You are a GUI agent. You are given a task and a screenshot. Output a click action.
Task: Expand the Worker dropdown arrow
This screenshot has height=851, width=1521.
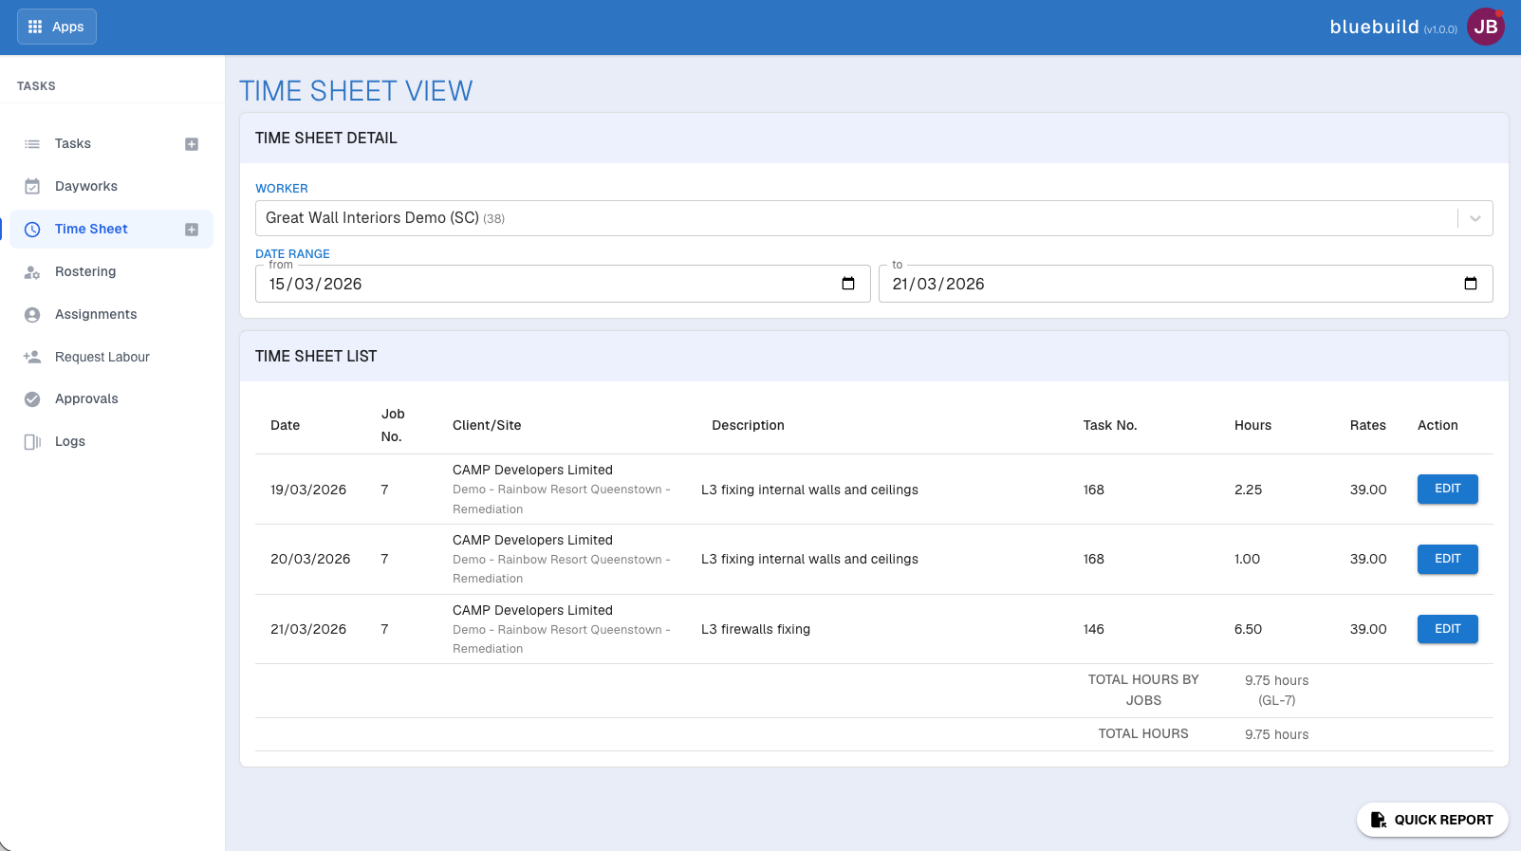1475,218
